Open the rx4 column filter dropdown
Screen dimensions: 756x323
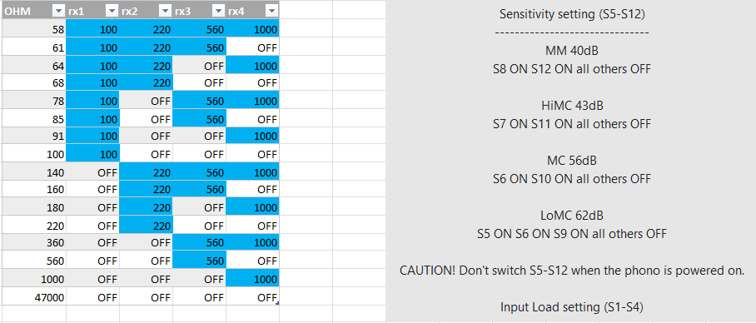click(x=271, y=11)
